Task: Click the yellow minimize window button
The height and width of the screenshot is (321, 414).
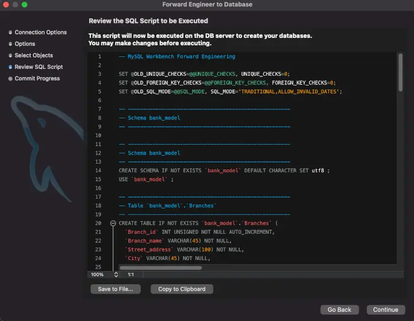Action: click(16, 5)
